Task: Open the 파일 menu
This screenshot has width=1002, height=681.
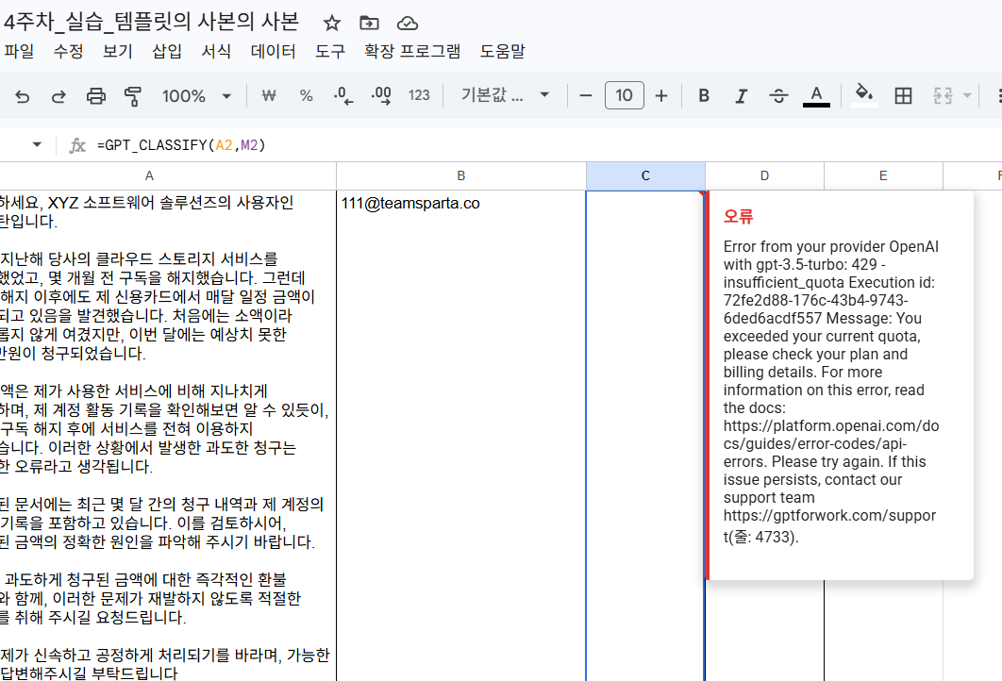Action: [x=19, y=51]
